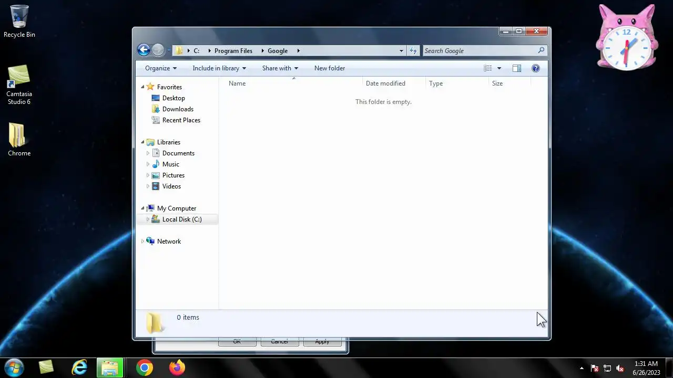673x378 pixels.
Task: Expand Local Disk (C:) arrow
Action: (x=148, y=219)
